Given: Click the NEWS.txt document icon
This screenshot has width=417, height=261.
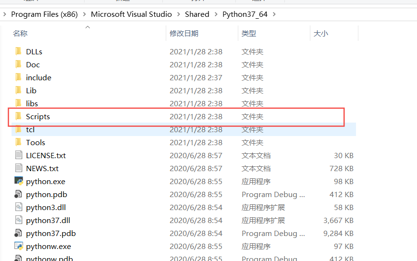Looking at the screenshot, I should 19,168.
